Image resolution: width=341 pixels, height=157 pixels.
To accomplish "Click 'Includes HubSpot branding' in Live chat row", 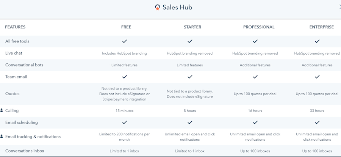I will tap(124, 53).
